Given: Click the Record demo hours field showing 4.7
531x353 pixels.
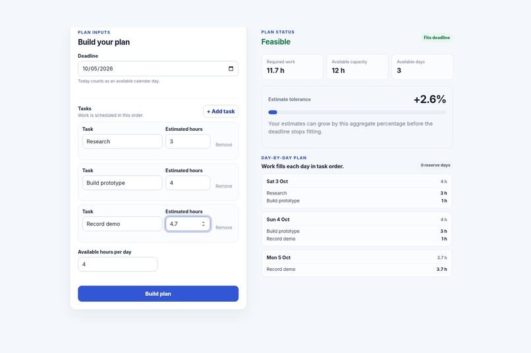Looking at the screenshot, I should pyautogui.click(x=188, y=224).
